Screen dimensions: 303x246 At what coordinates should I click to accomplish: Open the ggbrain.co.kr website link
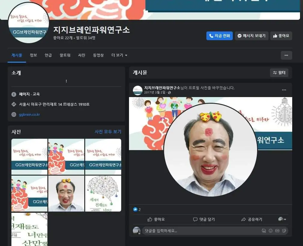29,114
